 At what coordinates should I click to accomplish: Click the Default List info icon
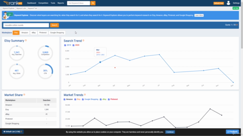pyautogui.click(x=21, y=131)
